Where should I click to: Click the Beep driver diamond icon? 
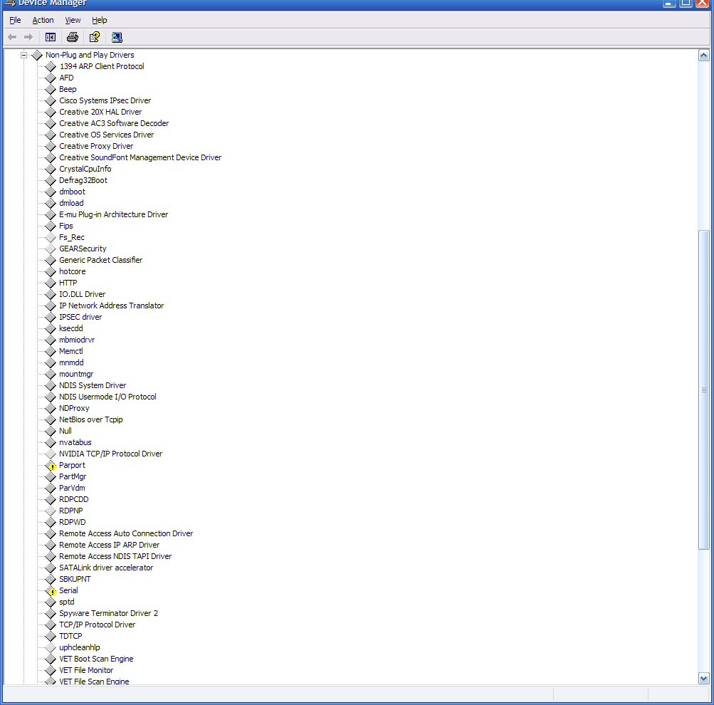(51, 89)
